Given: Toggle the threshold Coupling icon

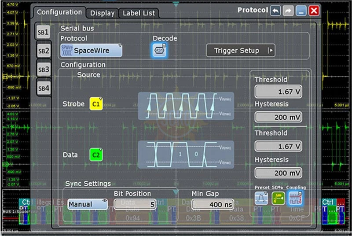Looking at the screenshot, I should click(295, 198).
